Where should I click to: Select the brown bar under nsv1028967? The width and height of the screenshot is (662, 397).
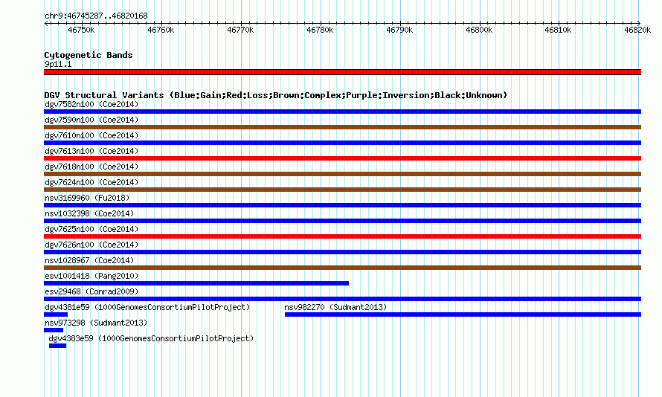[x=342, y=268]
